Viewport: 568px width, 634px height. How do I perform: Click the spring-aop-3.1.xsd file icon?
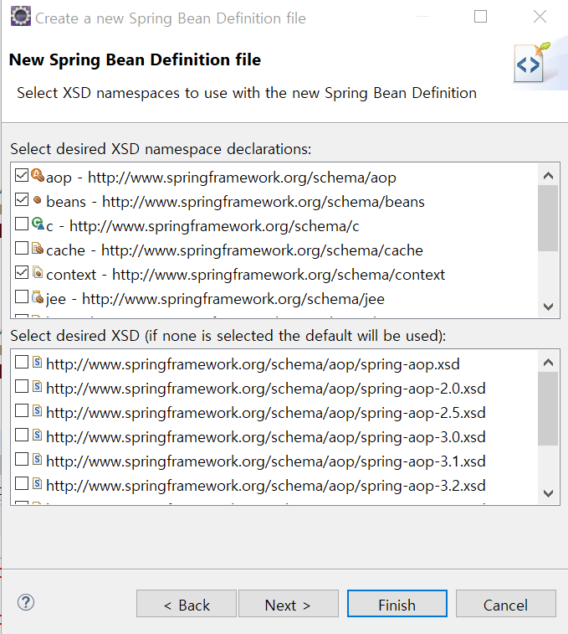click(x=37, y=459)
